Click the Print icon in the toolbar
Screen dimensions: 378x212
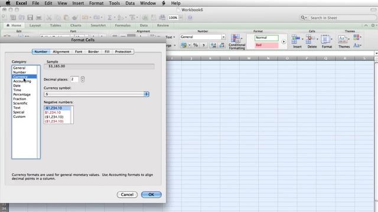pyautogui.click(x=38, y=18)
